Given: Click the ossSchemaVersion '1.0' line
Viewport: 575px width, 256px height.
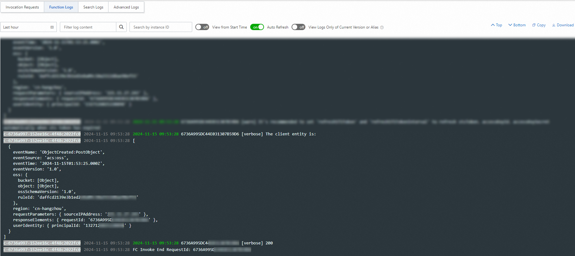Looking at the screenshot, I should [47, 192].
